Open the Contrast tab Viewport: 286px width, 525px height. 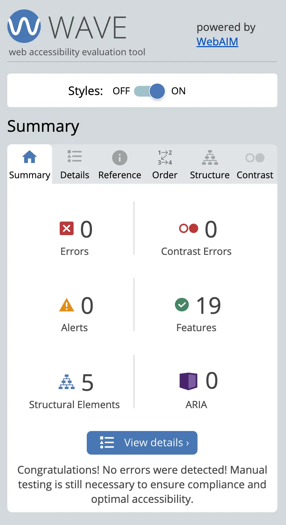255,175
